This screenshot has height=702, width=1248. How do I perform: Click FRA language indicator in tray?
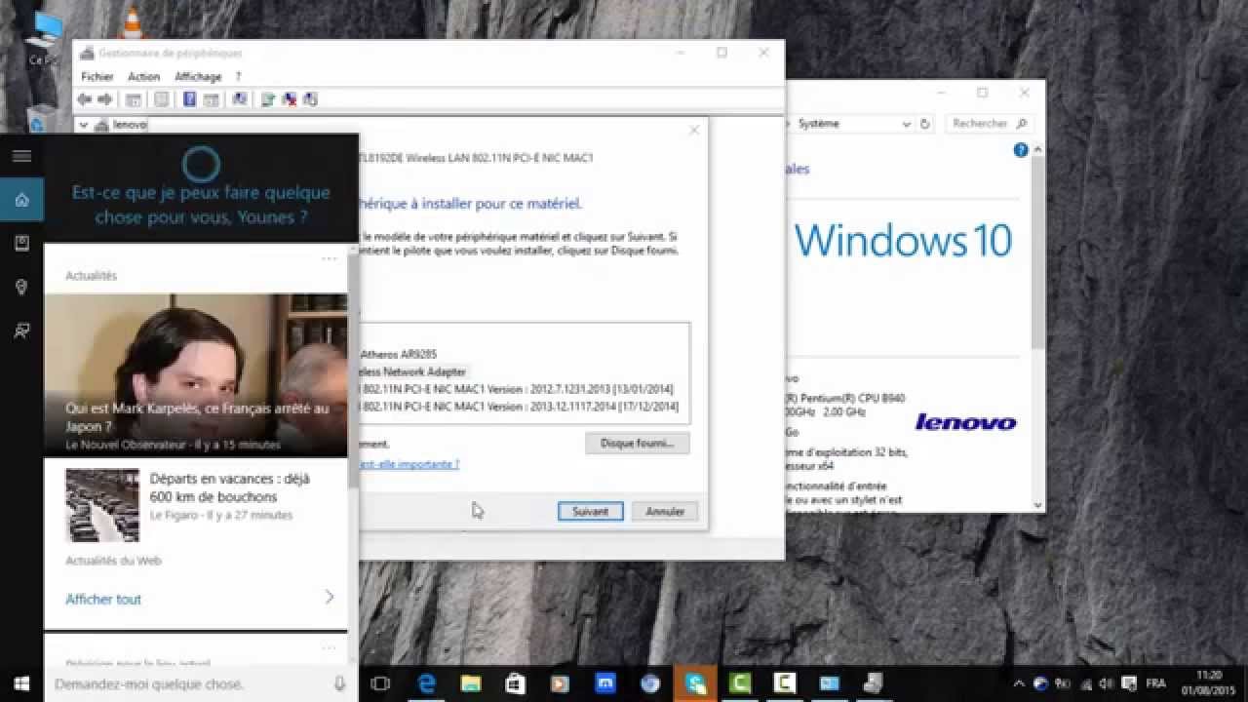(1154, 683)
